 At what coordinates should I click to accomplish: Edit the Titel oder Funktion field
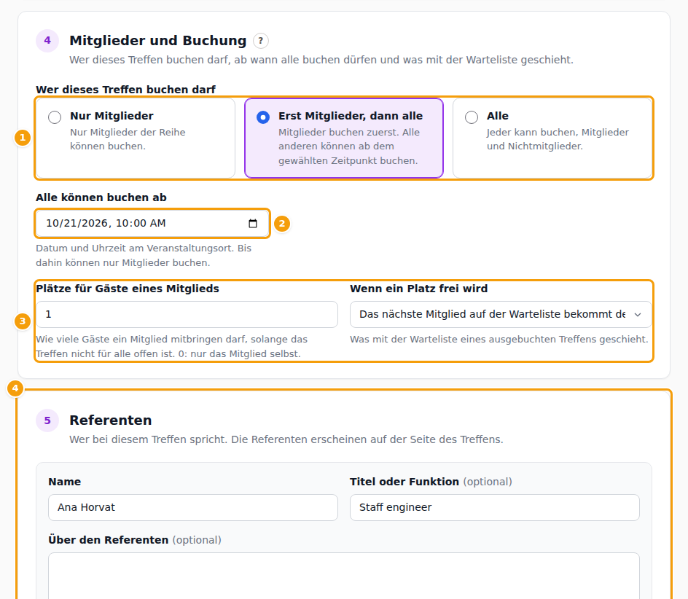(x=494, y=507)
